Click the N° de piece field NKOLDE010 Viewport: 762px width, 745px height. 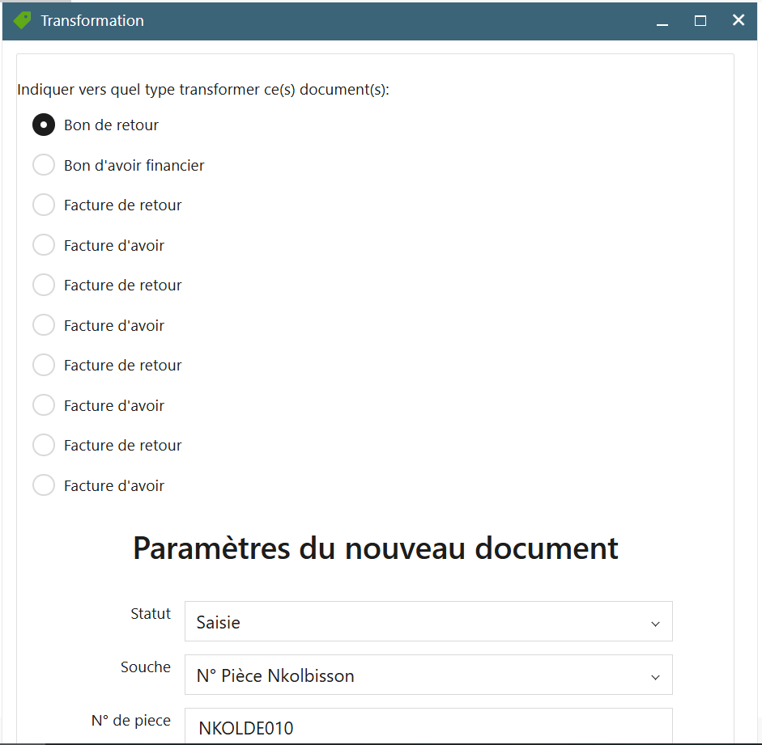click(428, 726)
